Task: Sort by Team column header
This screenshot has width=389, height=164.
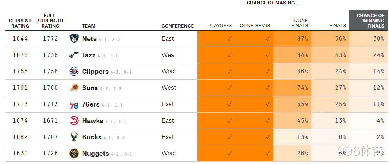Action: [x=88, y=26]
